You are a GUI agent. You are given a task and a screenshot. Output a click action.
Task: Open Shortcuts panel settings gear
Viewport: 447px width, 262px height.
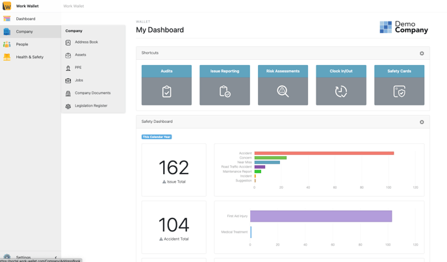point(422,53)
